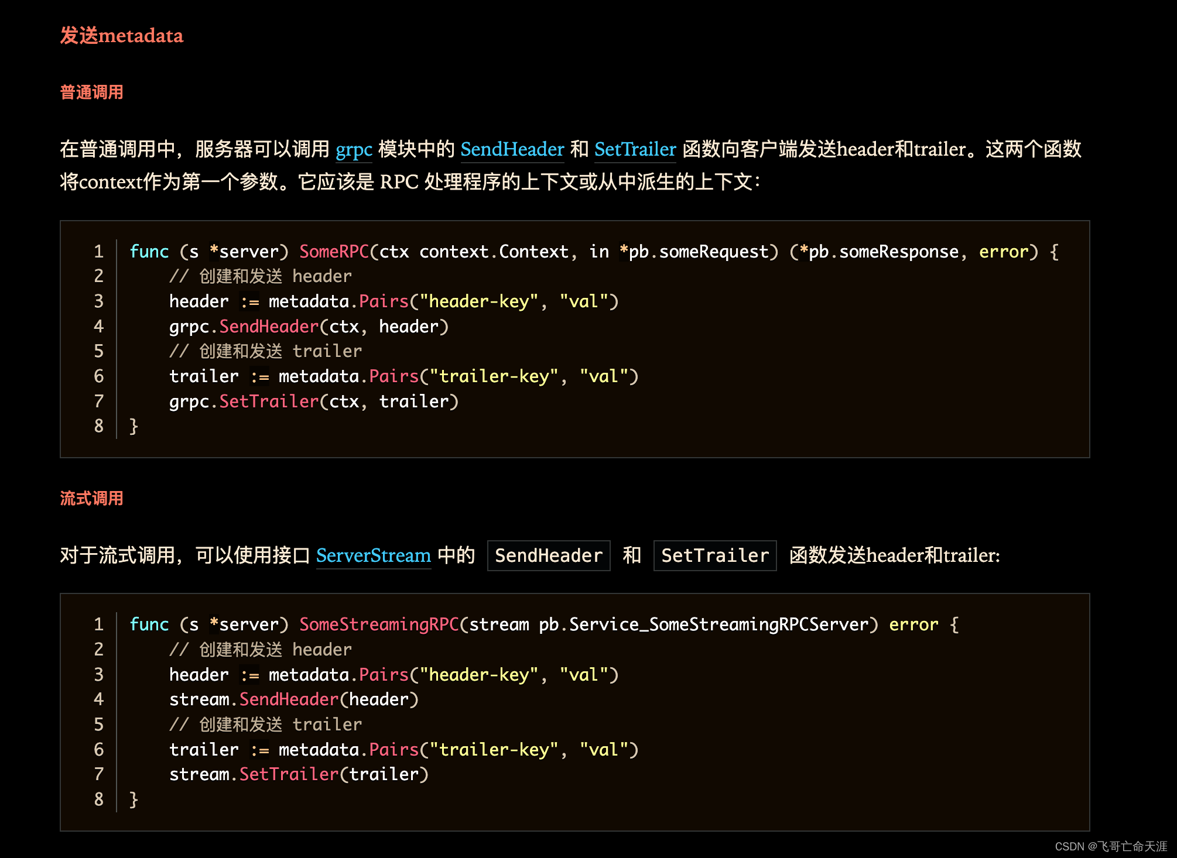
Task: Click "trailer-key" string in second code block
Action: tap(494, 750)
